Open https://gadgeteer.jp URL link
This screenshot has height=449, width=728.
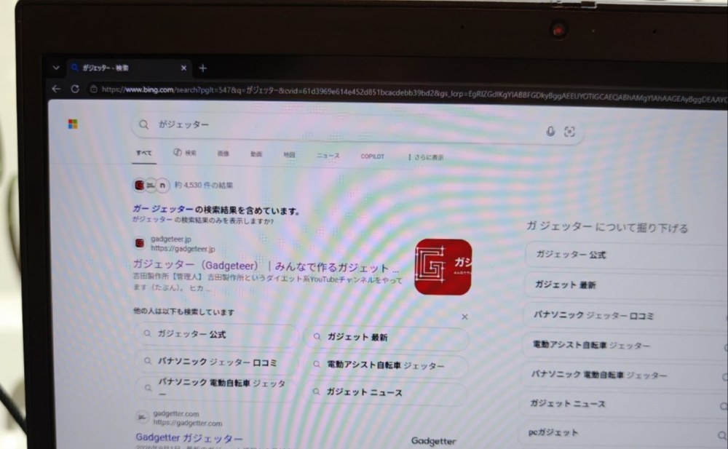(183, 249)
